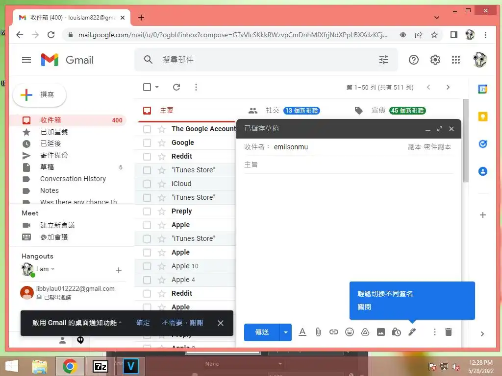Viewport: 502px width, 376px height.
Task: Discard the draft with the trash icon
Action: pos(449,332)
